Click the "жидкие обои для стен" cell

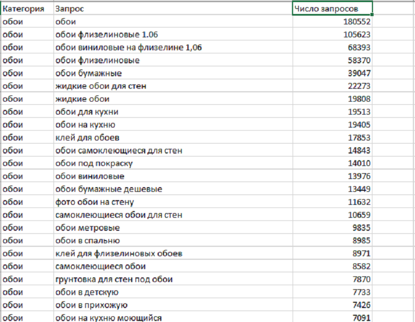pos(173,86)
